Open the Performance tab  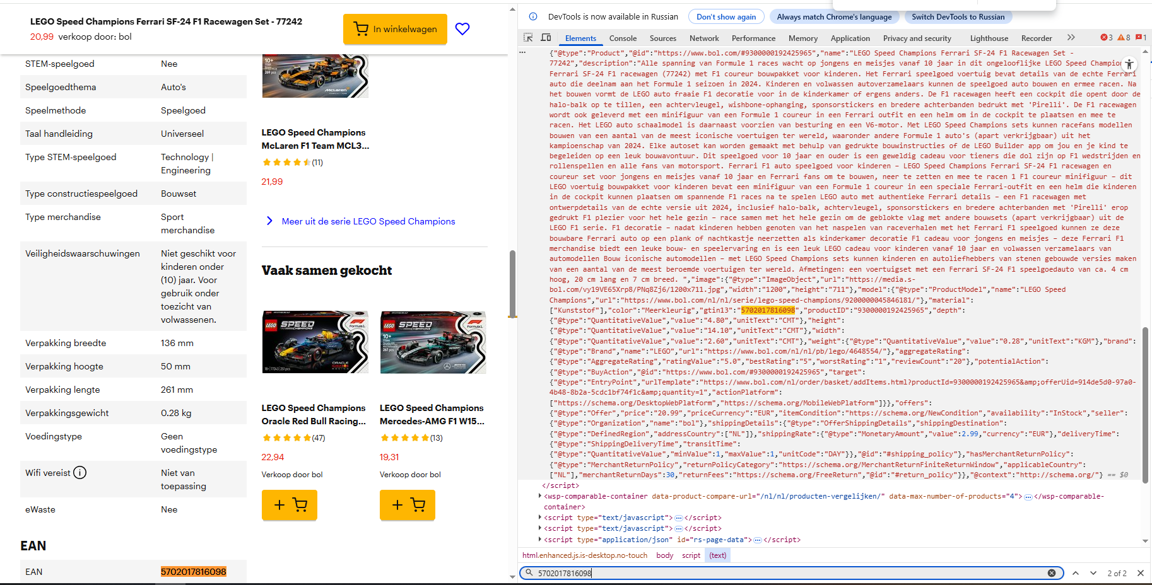coord(753,38)
